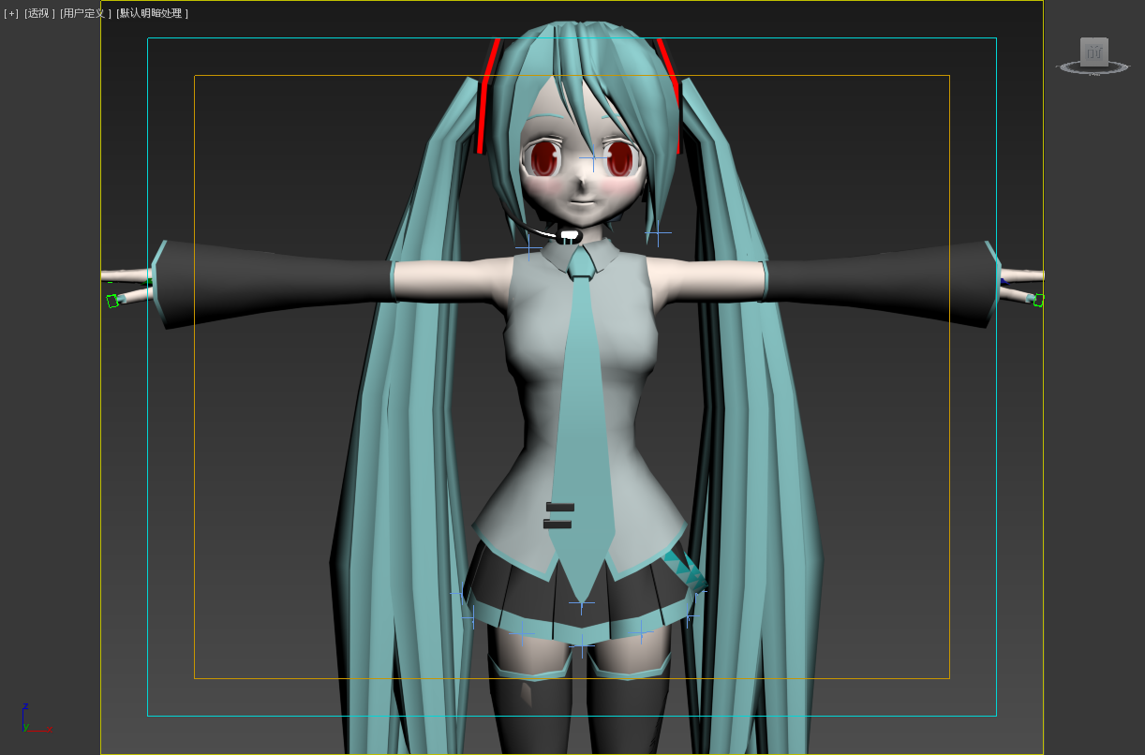Open the [+] viewport general menu
Viewport: 1145px width, 755px height.
pos(11,13)
